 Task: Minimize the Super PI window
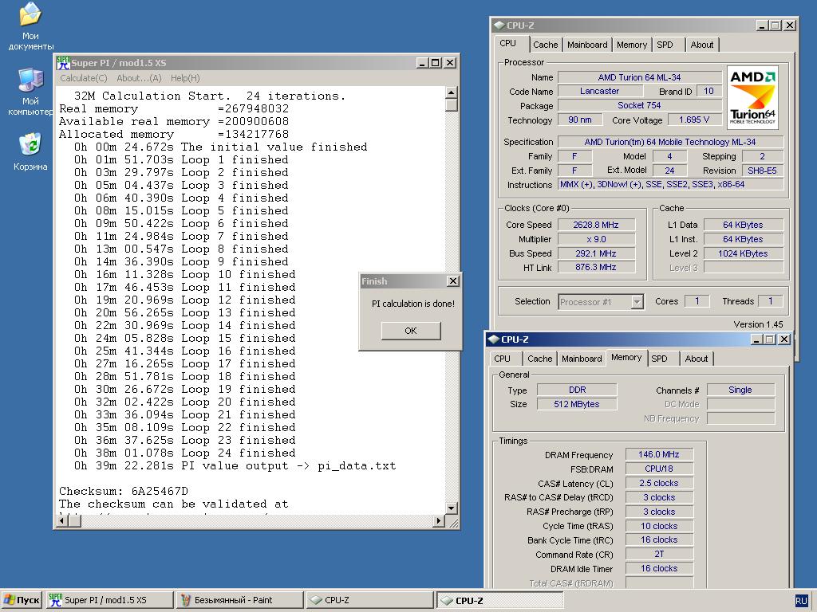tap(423, 63)
